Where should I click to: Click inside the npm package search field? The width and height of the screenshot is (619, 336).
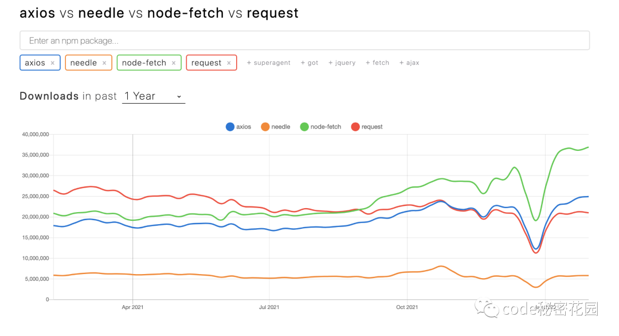[x=304, y=41]
